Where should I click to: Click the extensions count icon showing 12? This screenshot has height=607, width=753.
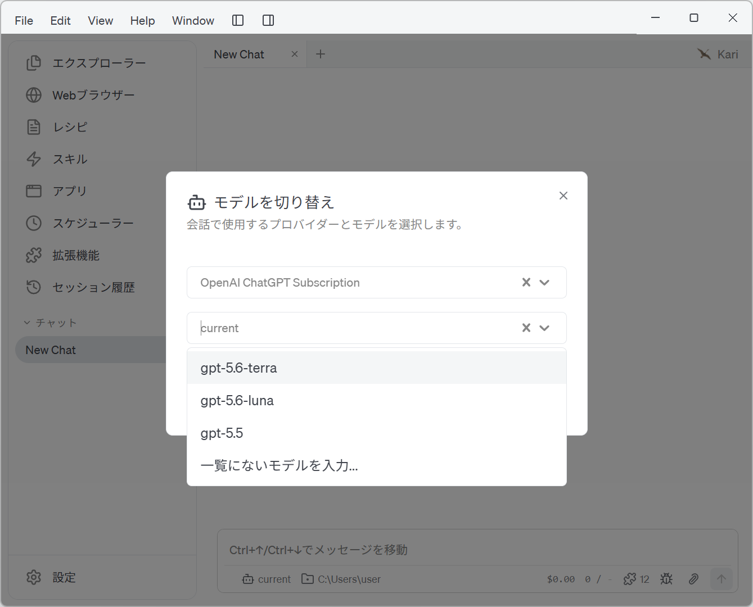point(636,579)
